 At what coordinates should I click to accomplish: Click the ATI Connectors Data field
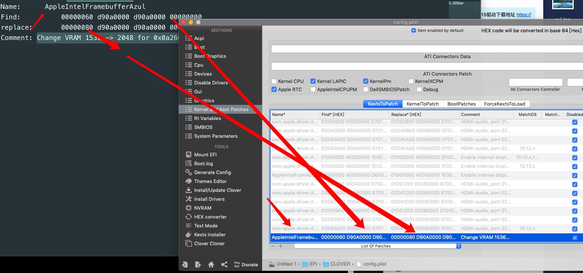[427, 49]
